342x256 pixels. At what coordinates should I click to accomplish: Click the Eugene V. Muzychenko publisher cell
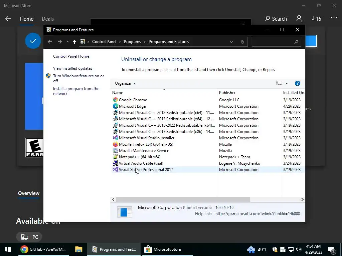coord(239,163)
